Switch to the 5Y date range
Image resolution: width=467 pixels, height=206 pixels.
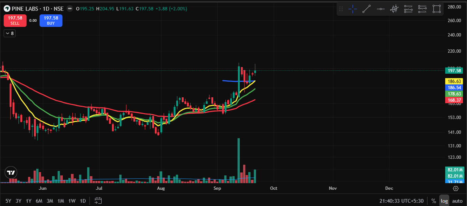(x=8, y=201)
